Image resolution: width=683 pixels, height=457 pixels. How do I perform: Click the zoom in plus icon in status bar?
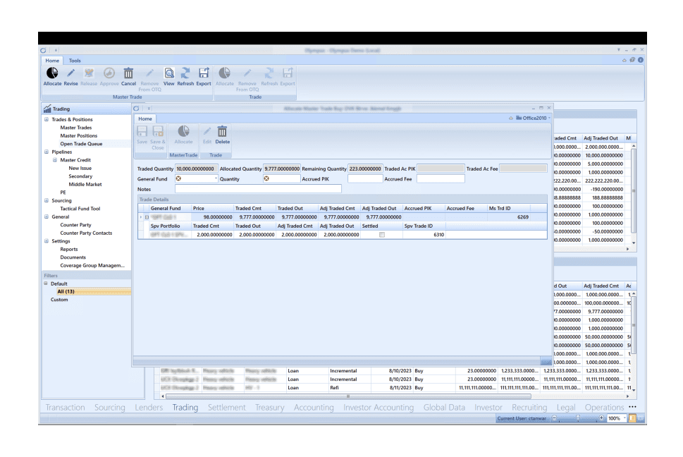tap(601, 418)
